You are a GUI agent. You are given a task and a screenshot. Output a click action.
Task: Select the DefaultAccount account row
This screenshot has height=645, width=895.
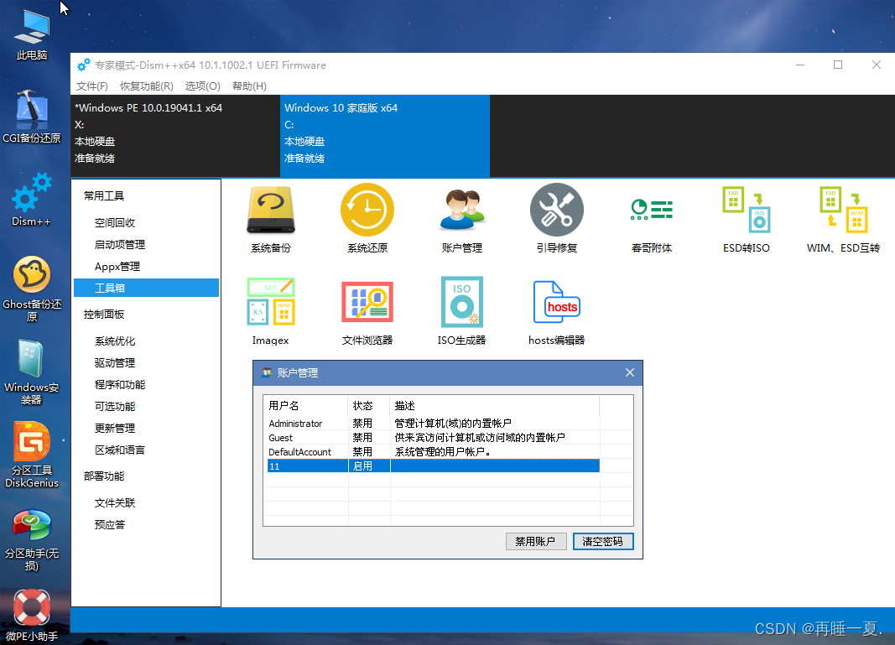click(433, 451)
